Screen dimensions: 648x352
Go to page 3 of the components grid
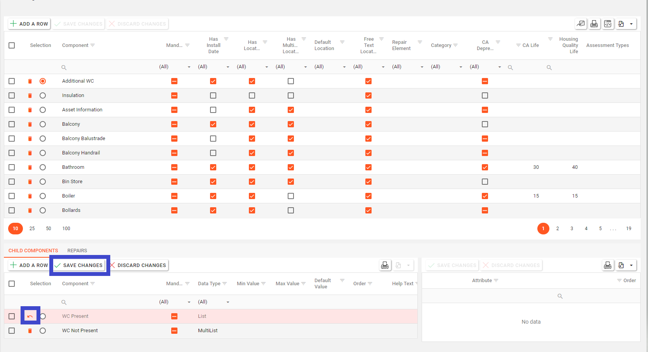coord(572,229)
